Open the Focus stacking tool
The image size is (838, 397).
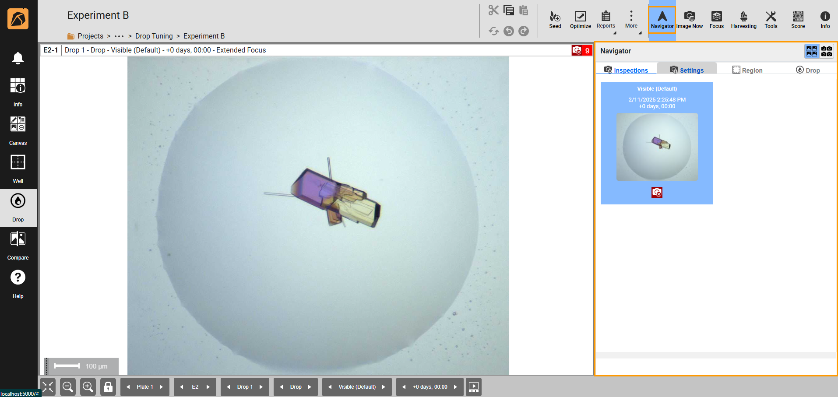[716, 20]
